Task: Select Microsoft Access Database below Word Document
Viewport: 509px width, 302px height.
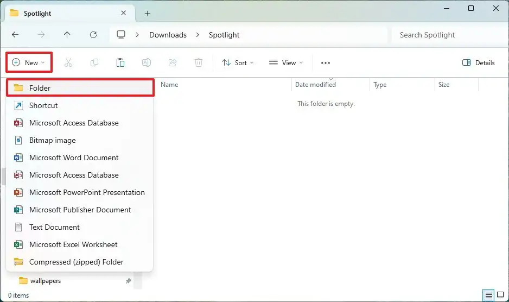Action: [x=80, y=175]
